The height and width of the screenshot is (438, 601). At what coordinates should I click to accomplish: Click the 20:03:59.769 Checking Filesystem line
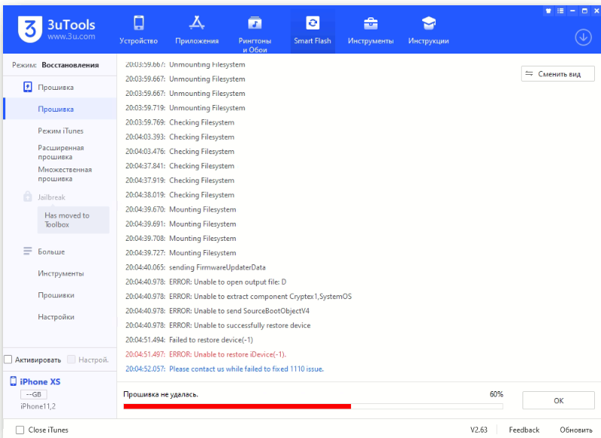coord(180,122)
